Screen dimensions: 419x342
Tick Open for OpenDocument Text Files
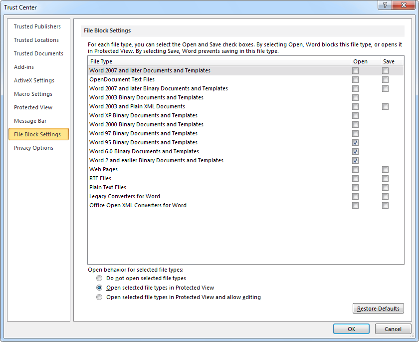click(355, 80)
